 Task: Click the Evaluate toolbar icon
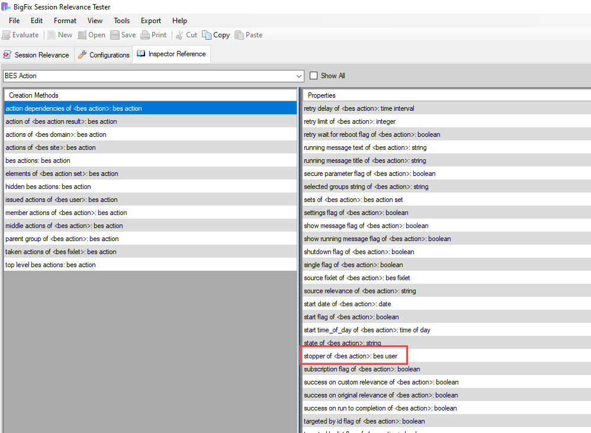point(6,35)
